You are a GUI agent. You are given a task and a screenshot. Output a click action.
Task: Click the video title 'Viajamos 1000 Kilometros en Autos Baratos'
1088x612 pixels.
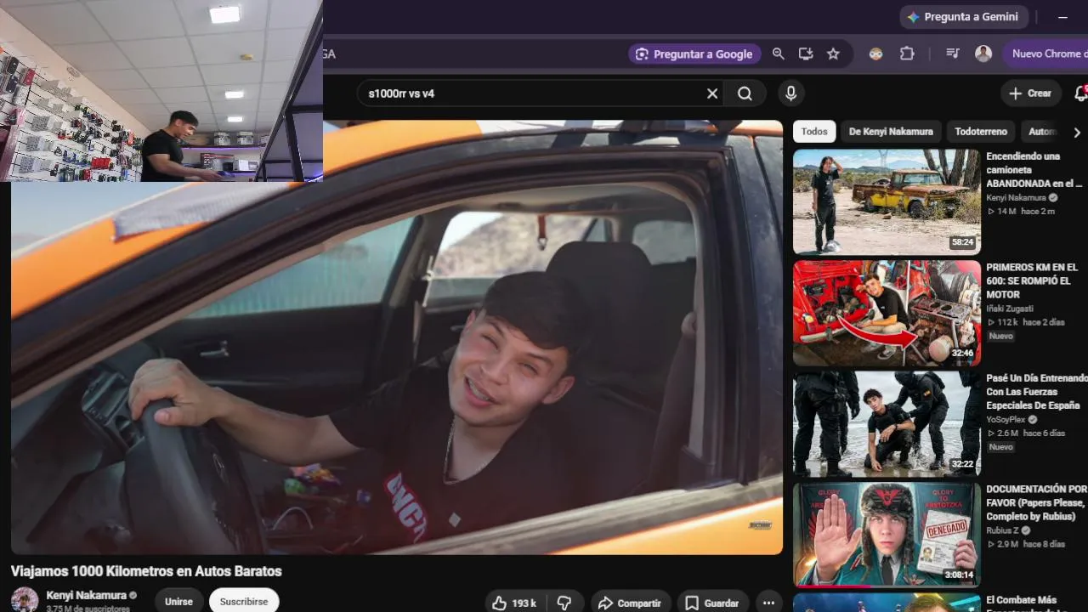[x=146, y=571]
